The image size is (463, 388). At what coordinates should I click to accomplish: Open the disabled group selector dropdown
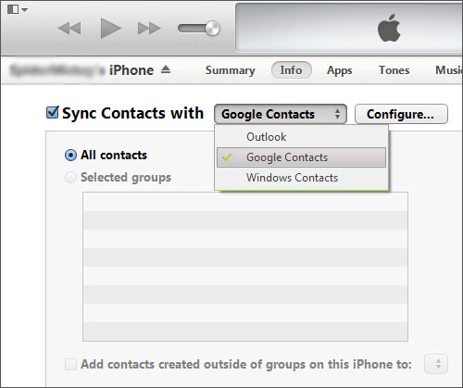point(436,364)
